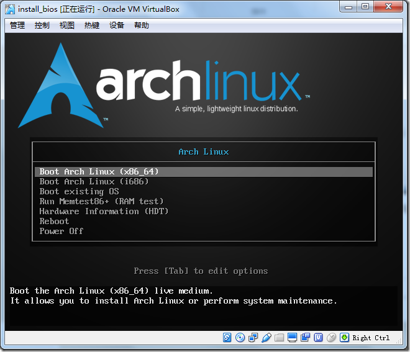Select Hardware Information (HDT) entry
The width and height of the screenshot is (410, 352).
click(204, 212)
